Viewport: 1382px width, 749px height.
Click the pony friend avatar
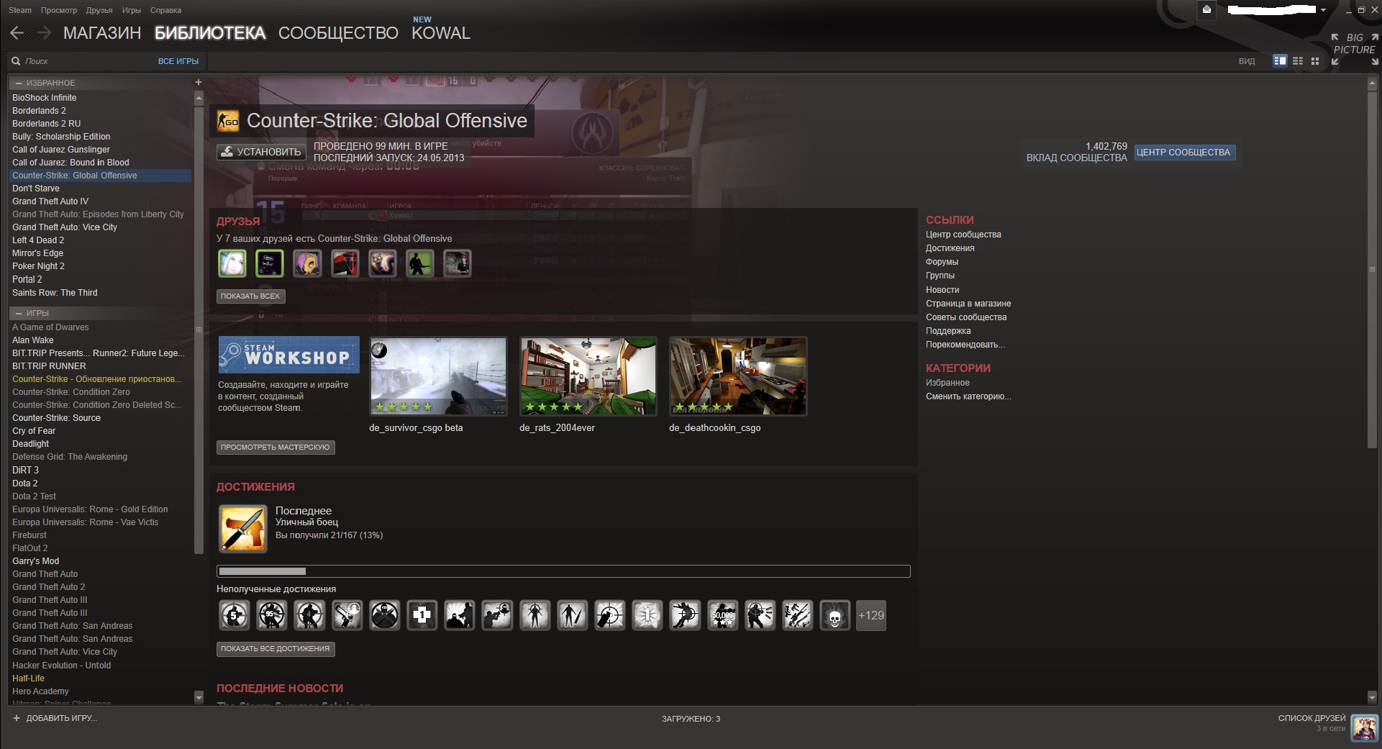(307, 263)
